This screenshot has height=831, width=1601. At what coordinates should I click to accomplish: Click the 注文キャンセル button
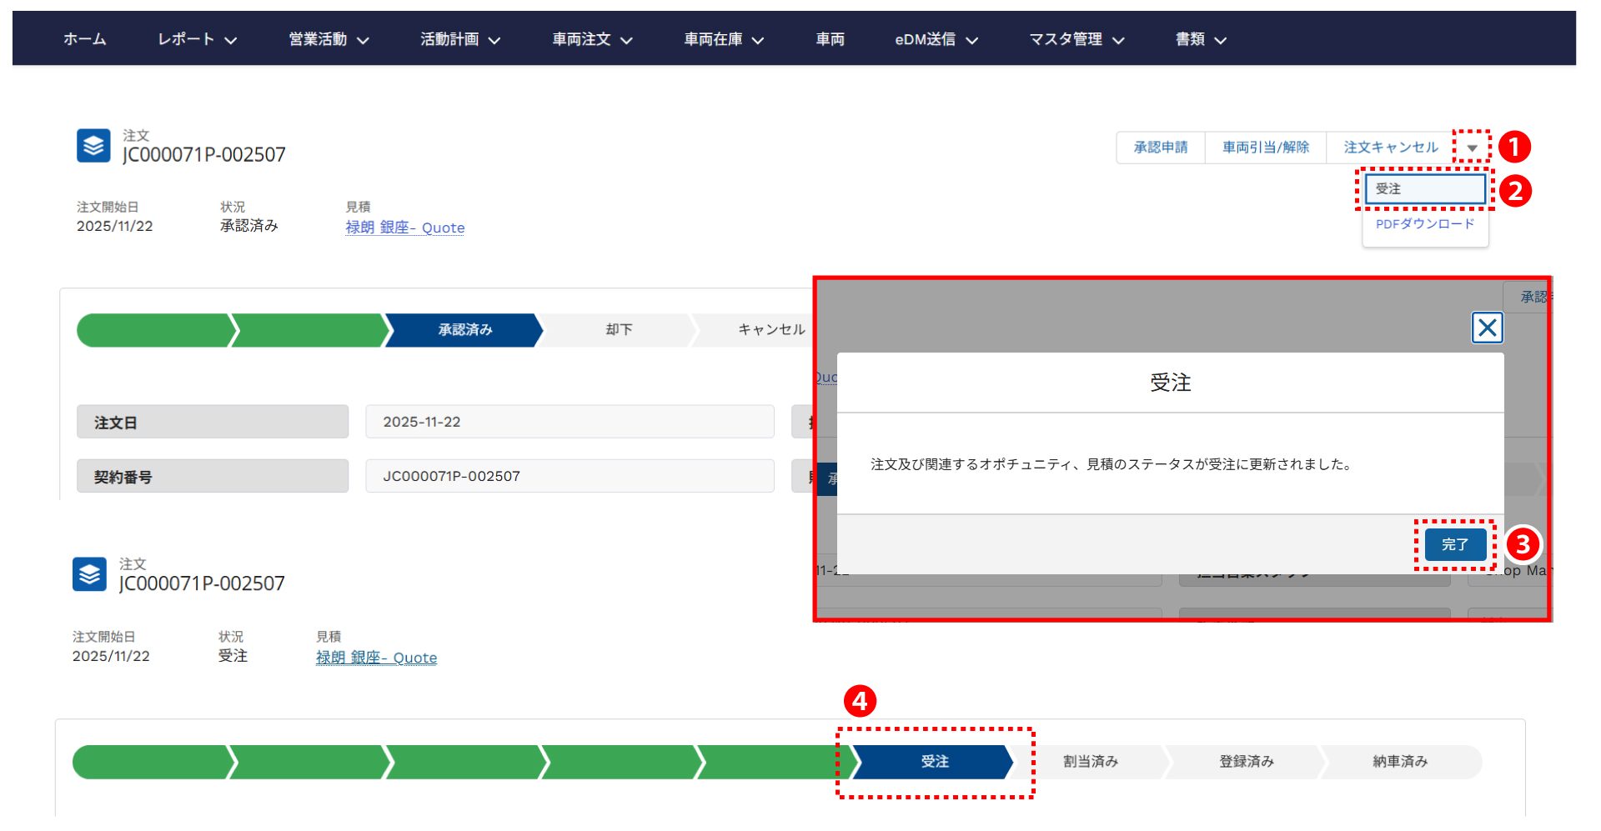tap(1390, 148)
